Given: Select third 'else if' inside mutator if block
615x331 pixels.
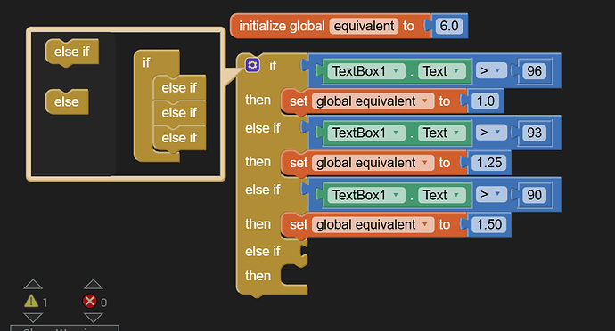Looking at the screenshot, I should click(179, 138).
